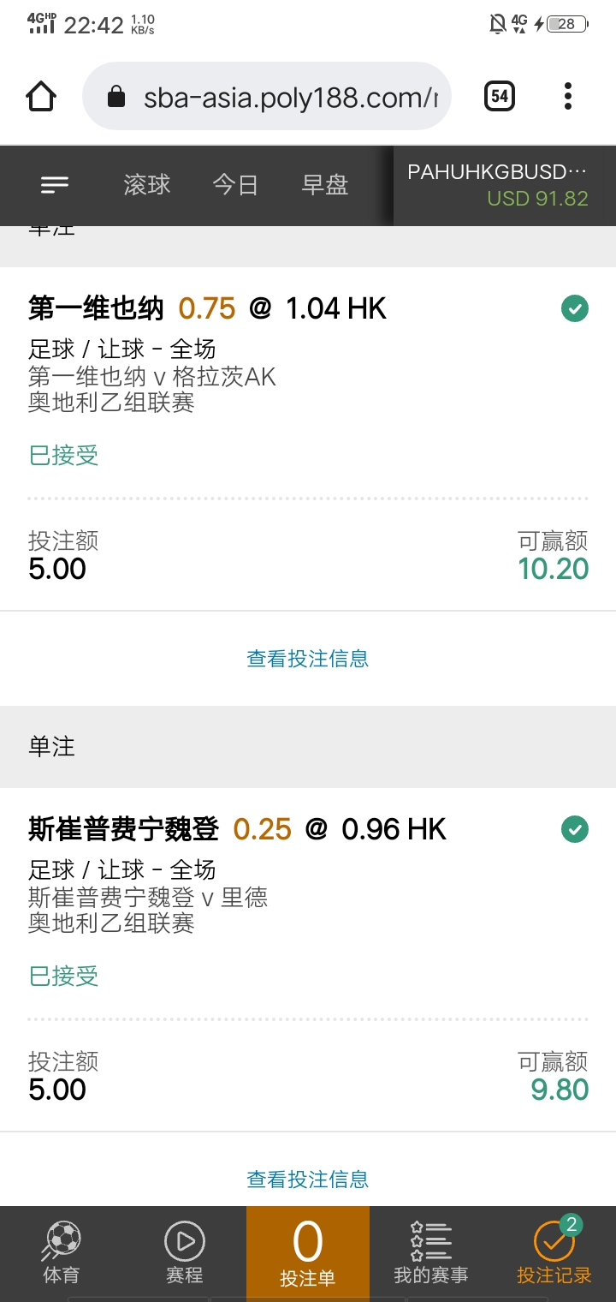Screen dimensions: 616x1302
Task: Open the browser tab switcher showing 54
Action: click(x=500, y=96)
